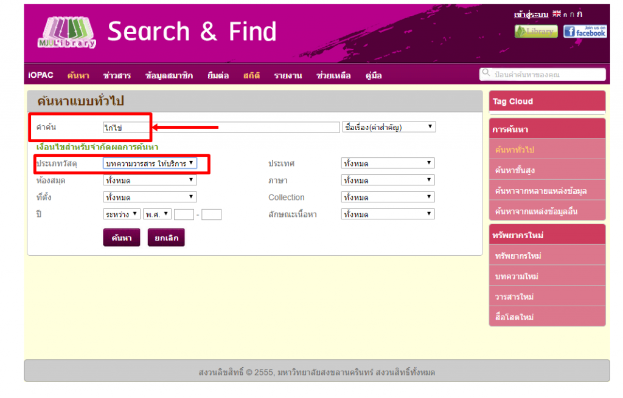Click the middle 'ก' font size icon
The image size is (623, 398).
pos(572,14)
